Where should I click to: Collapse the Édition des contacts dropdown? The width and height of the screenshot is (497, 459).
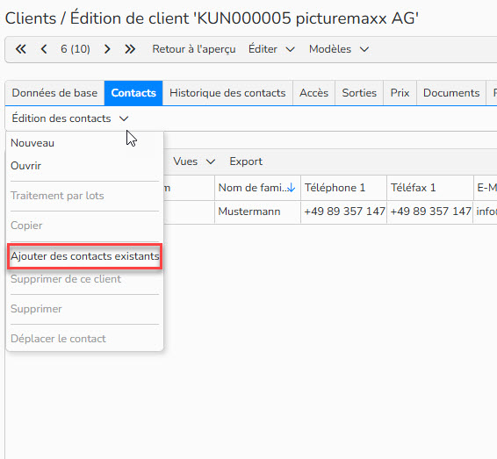coord(70,118)
